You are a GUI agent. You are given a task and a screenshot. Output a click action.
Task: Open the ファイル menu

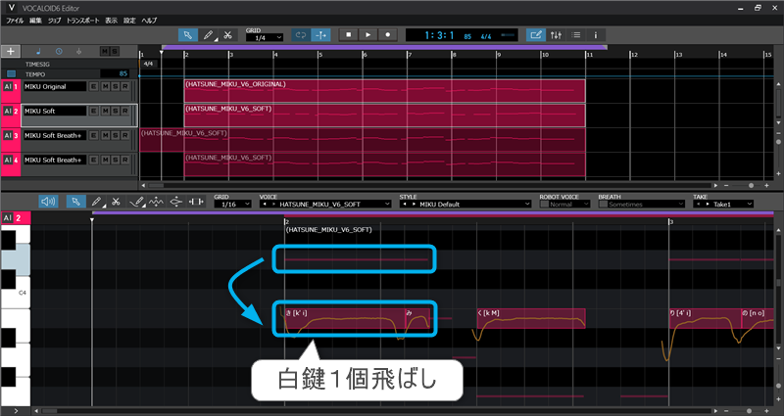pyautogui.click(x=15, y=21)
